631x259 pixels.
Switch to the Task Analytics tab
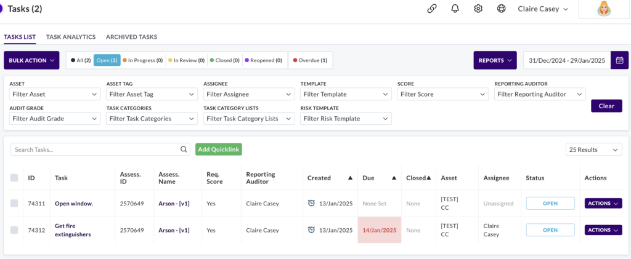pyautogui.click(x=71, y=37)
